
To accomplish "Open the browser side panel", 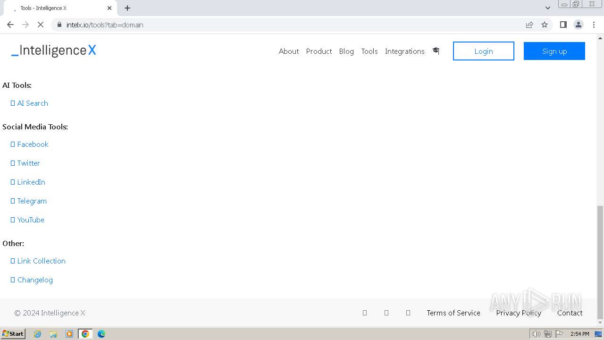I will click(x=563, y=25).
